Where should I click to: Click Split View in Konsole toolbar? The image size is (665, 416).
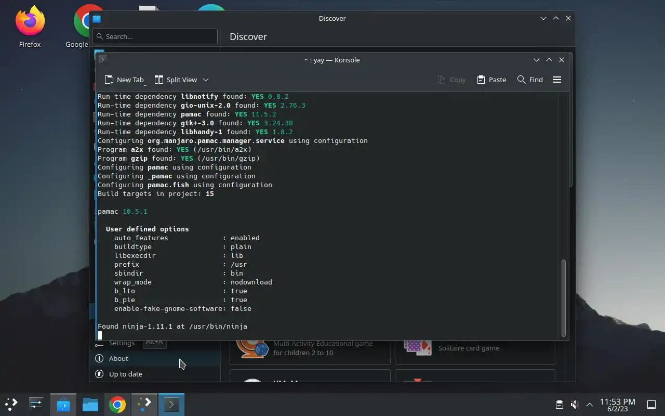[x=176, y=80]
